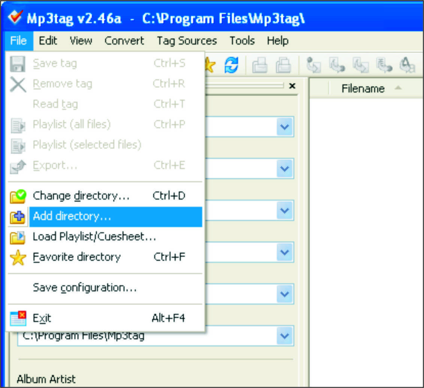The image size is (424, 388).
Task: Choose Save tag in File menu
Action: pos(105,64)
